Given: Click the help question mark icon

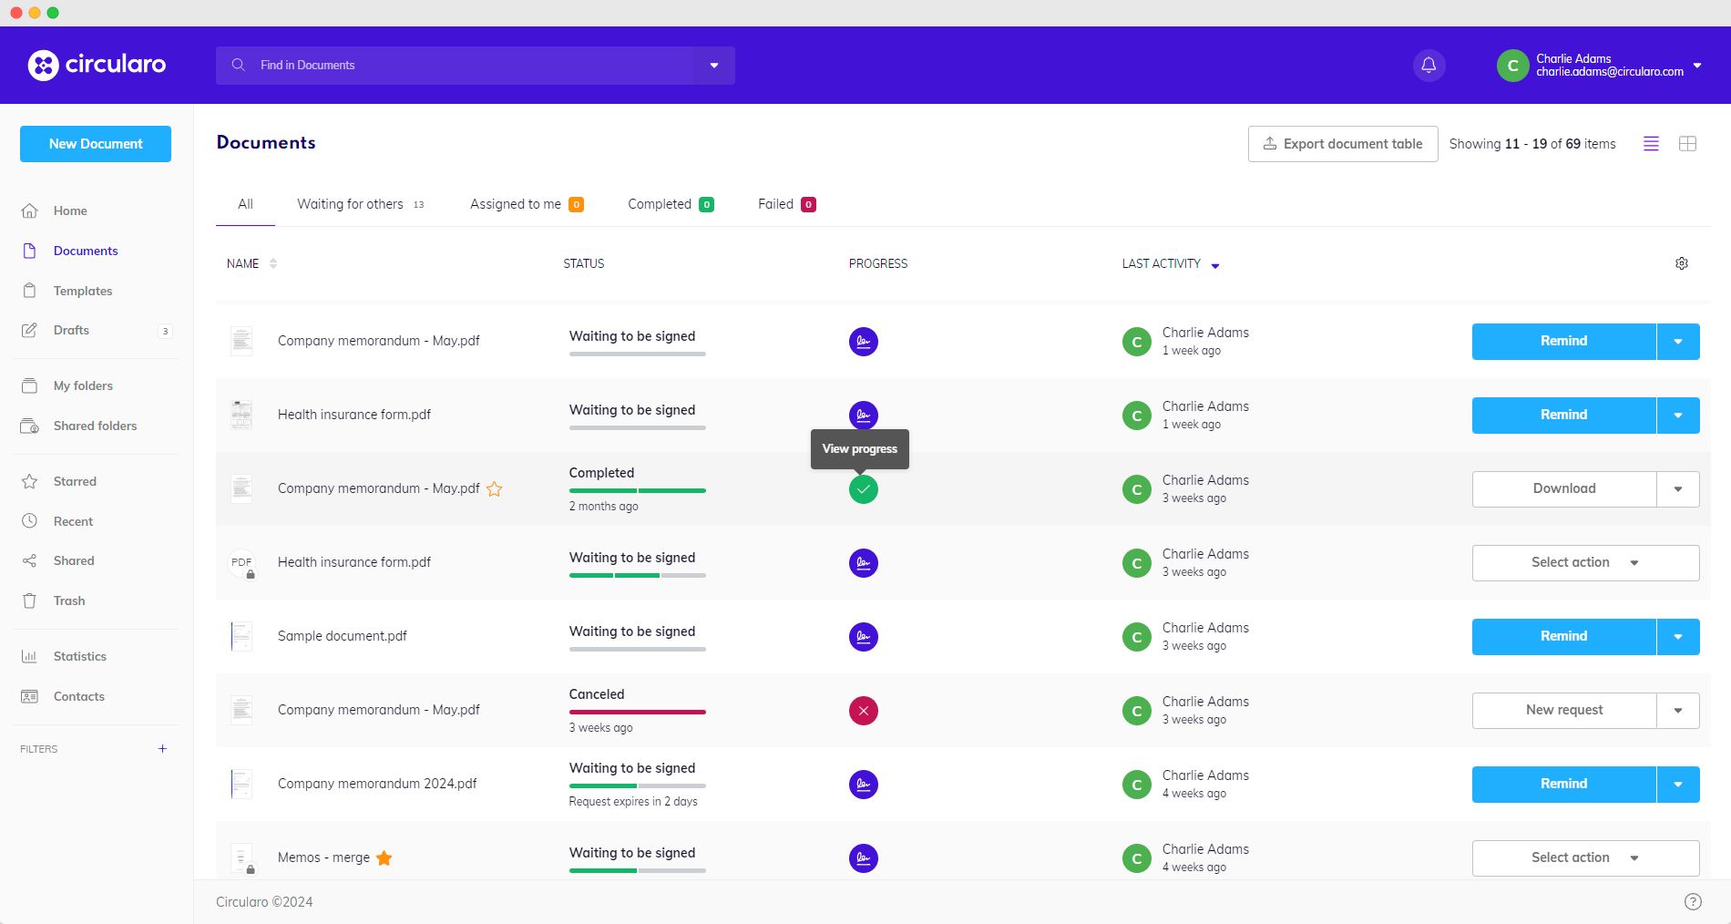Looking at the screenshot, I should [x=1692, y=901].
